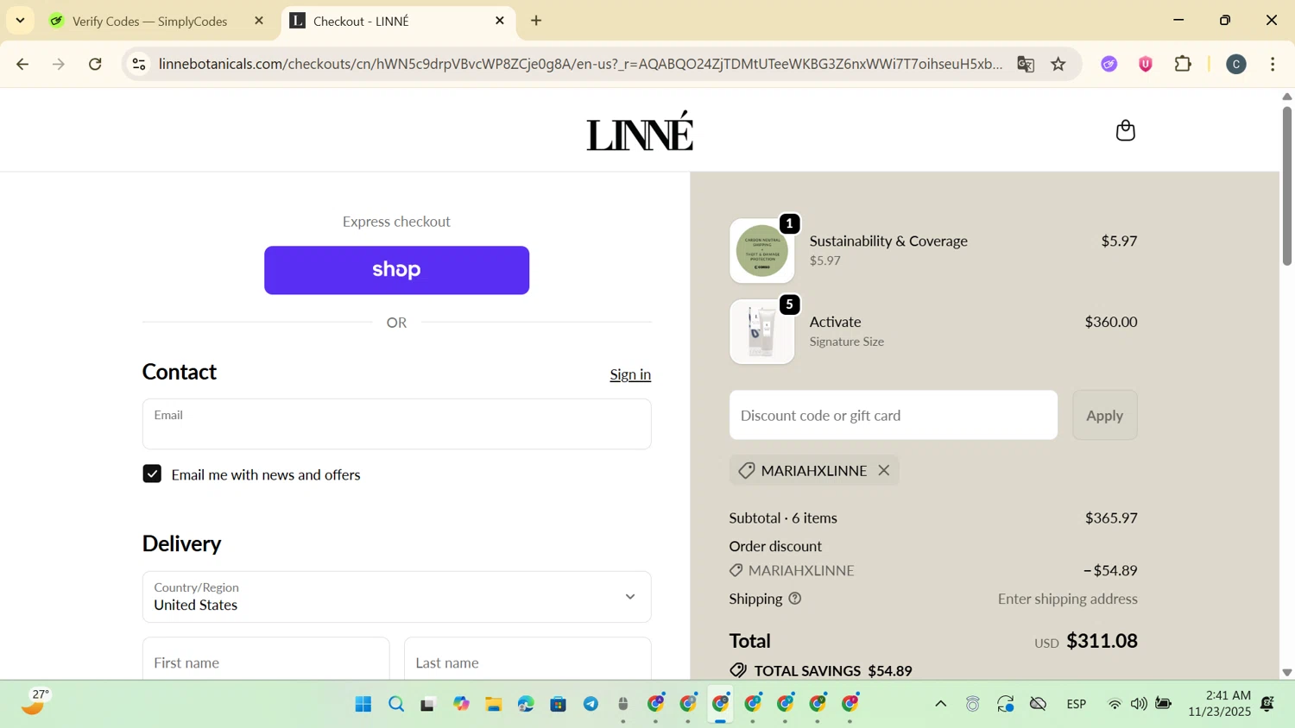Close the Checkout - LINNÉ tab

(x=500, y=21)
